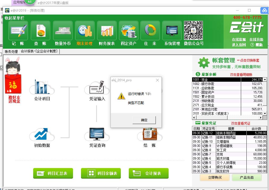
Task: Click 帐套管理 heading to switch account set
Action: point(224,60)
